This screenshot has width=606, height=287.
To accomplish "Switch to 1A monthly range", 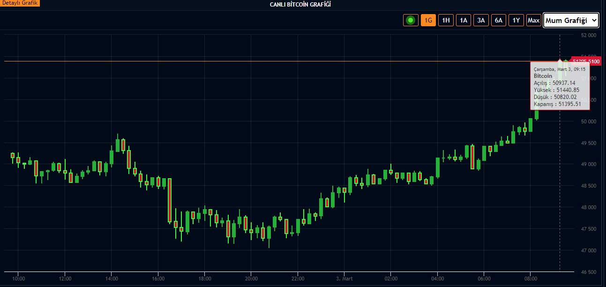I will pyautogui.click(x=464, y=20).
